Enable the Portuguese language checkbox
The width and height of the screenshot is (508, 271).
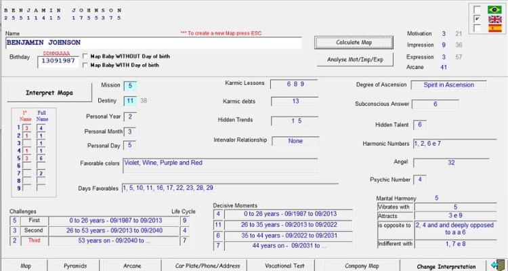pos(478,9)
